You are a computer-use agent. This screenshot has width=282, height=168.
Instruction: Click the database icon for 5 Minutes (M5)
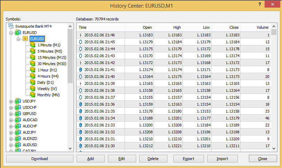pos(33,51)
